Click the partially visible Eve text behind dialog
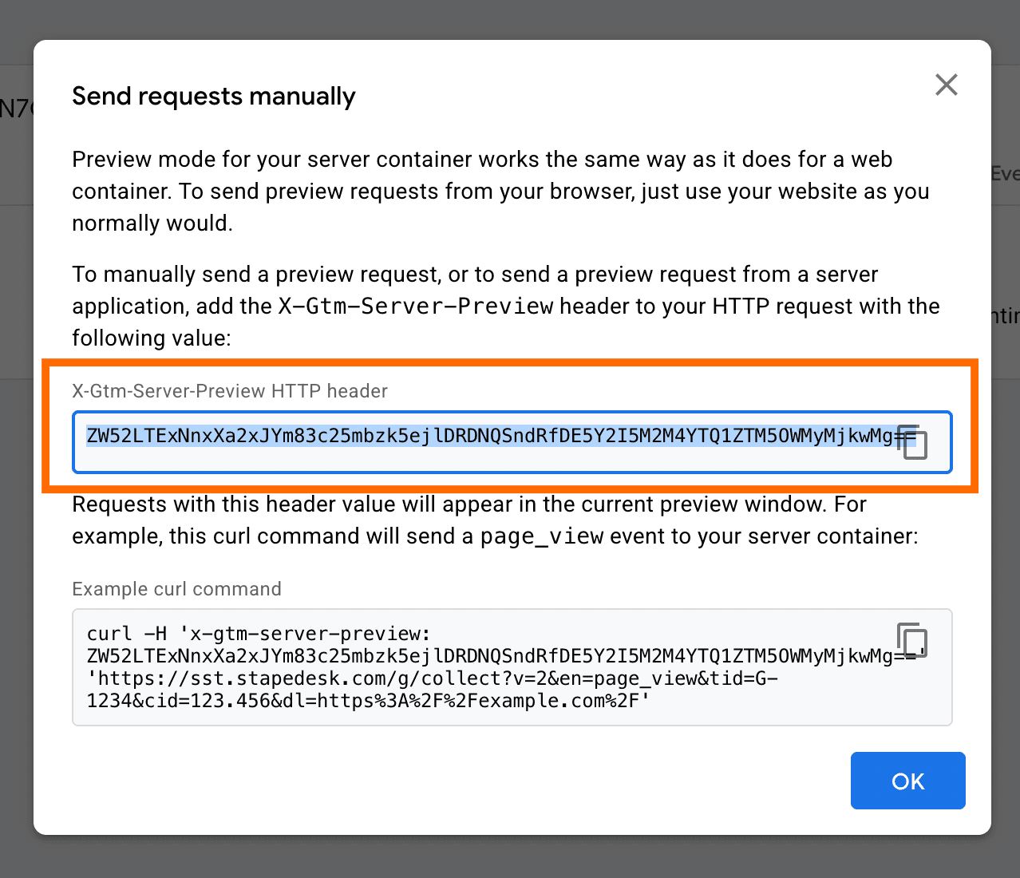 [1007, 172]
